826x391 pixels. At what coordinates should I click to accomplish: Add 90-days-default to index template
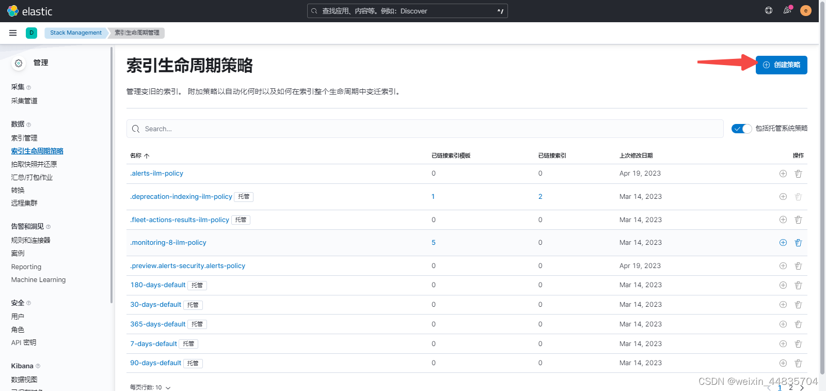(x=783, y=363)
